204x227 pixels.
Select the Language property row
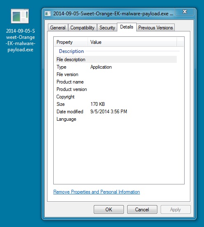[116, 119]
